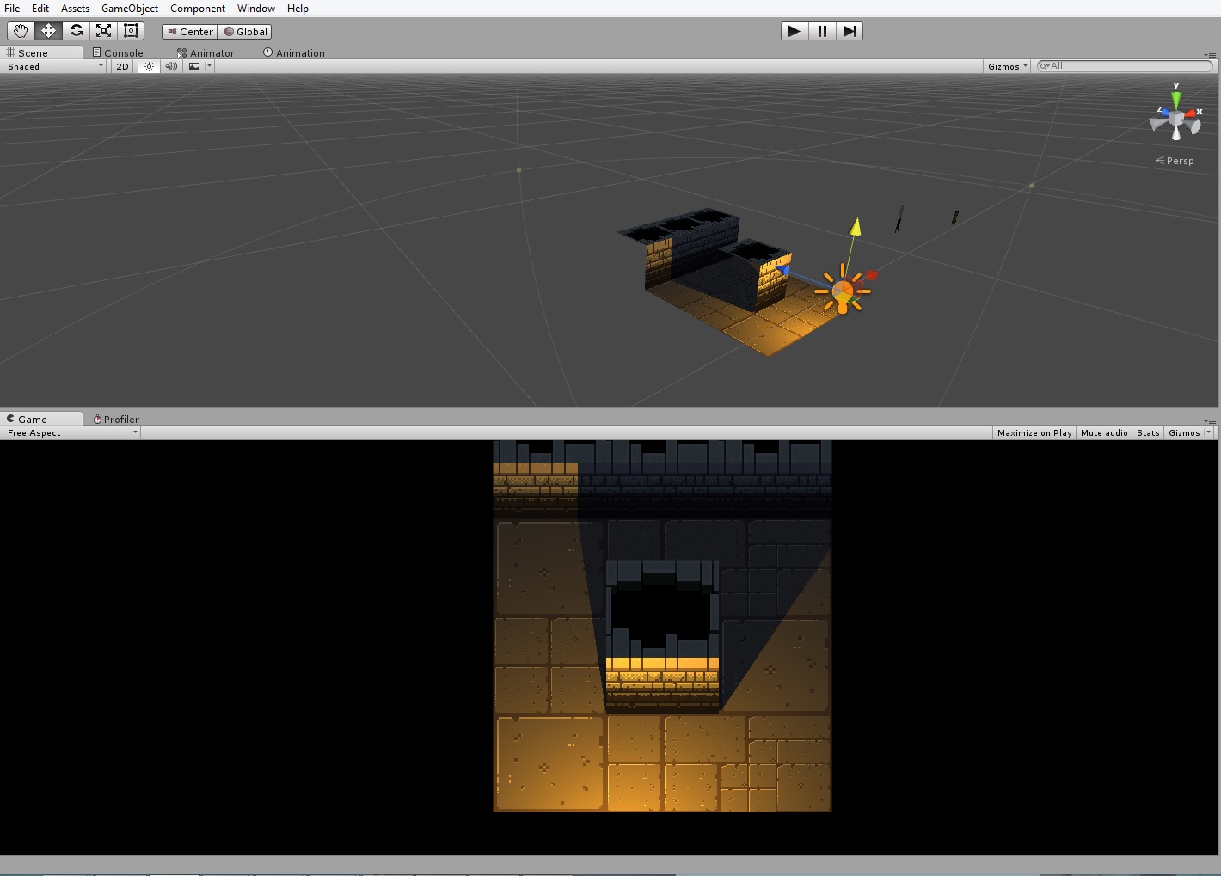The image size is (1221, 876).
Task: Open the Animator window tab
Action: point(206,52)
